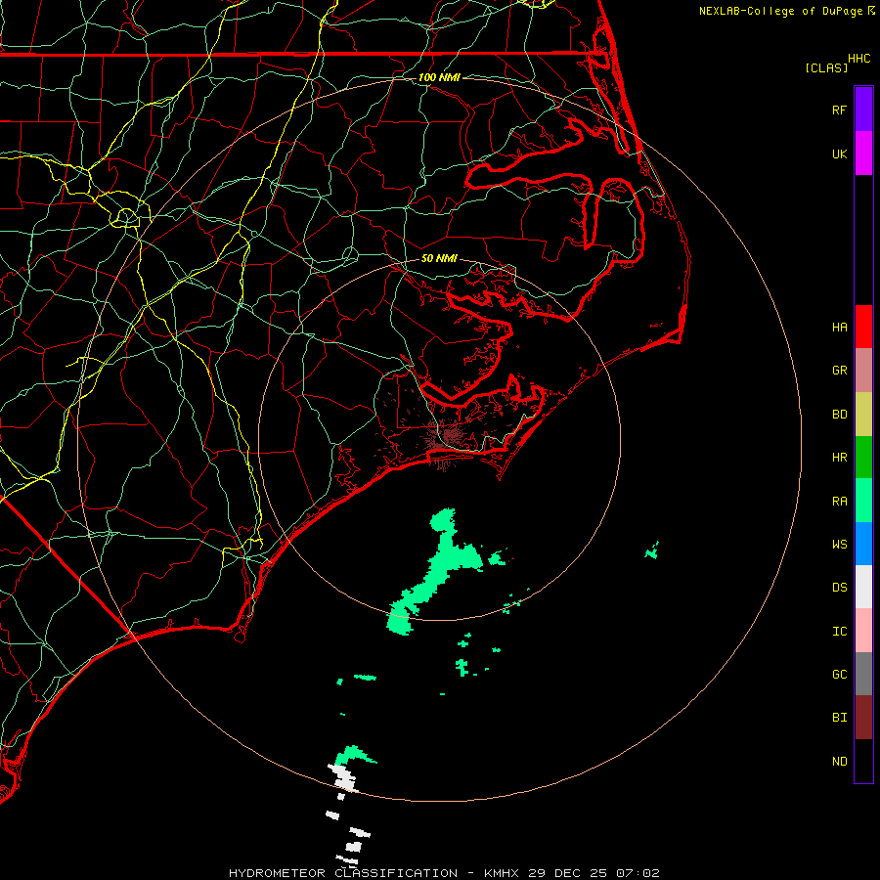Click the UK legend label

tap(839, 154)
